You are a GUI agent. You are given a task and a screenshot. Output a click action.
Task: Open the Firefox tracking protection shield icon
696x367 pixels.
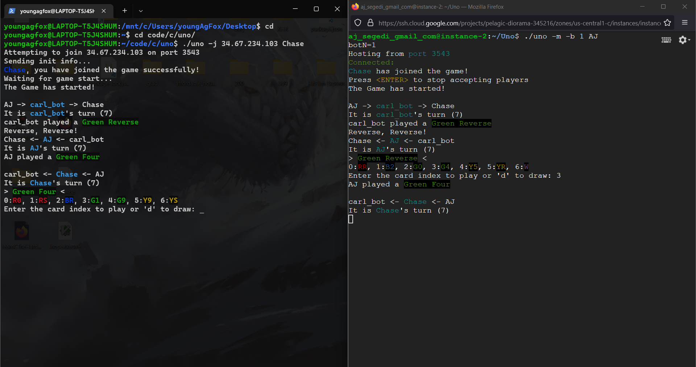click(358, 23)
